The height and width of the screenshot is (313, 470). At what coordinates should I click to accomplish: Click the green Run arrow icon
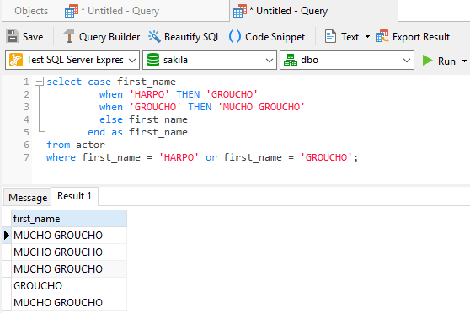point(427,61)
